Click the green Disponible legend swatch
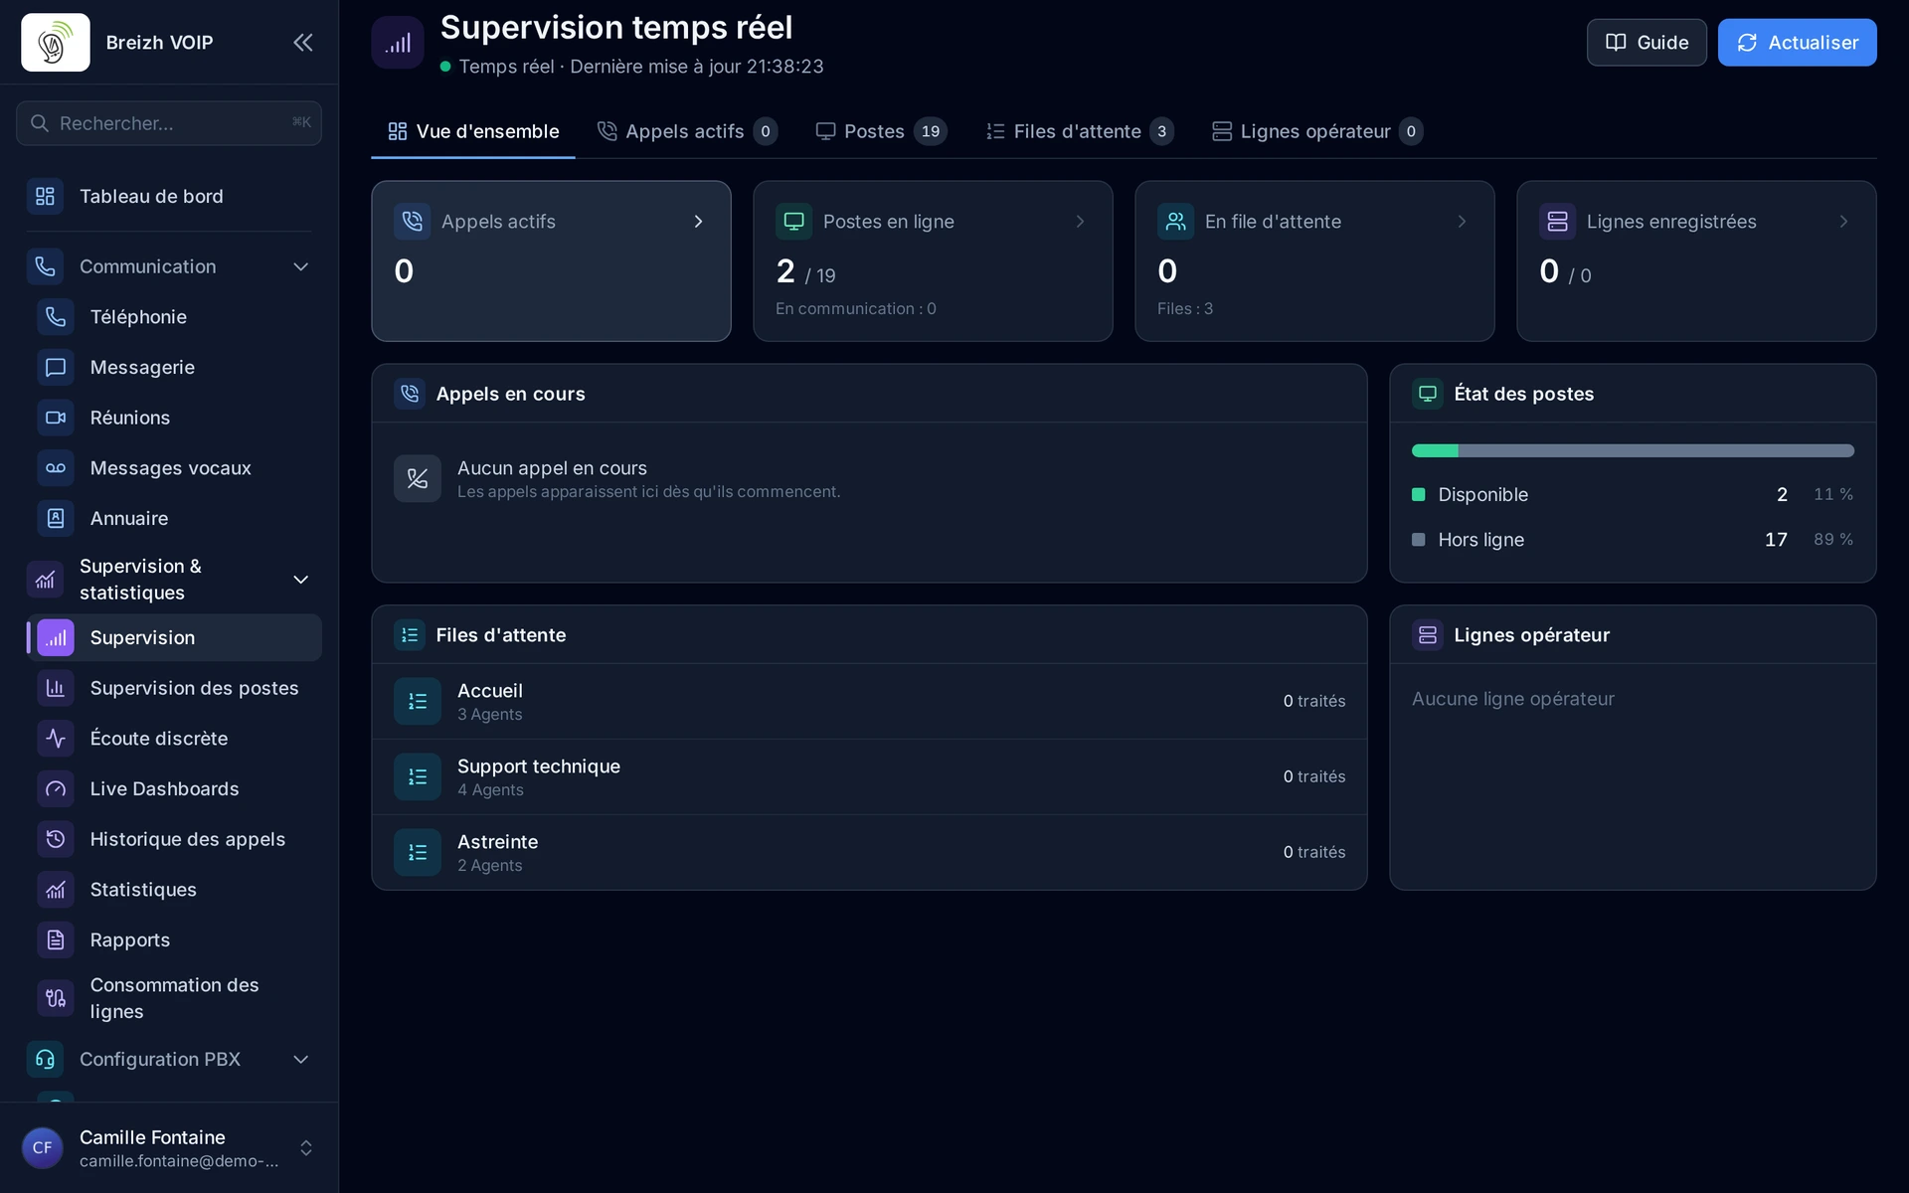1909x1193 pixels. [1419, 495]
